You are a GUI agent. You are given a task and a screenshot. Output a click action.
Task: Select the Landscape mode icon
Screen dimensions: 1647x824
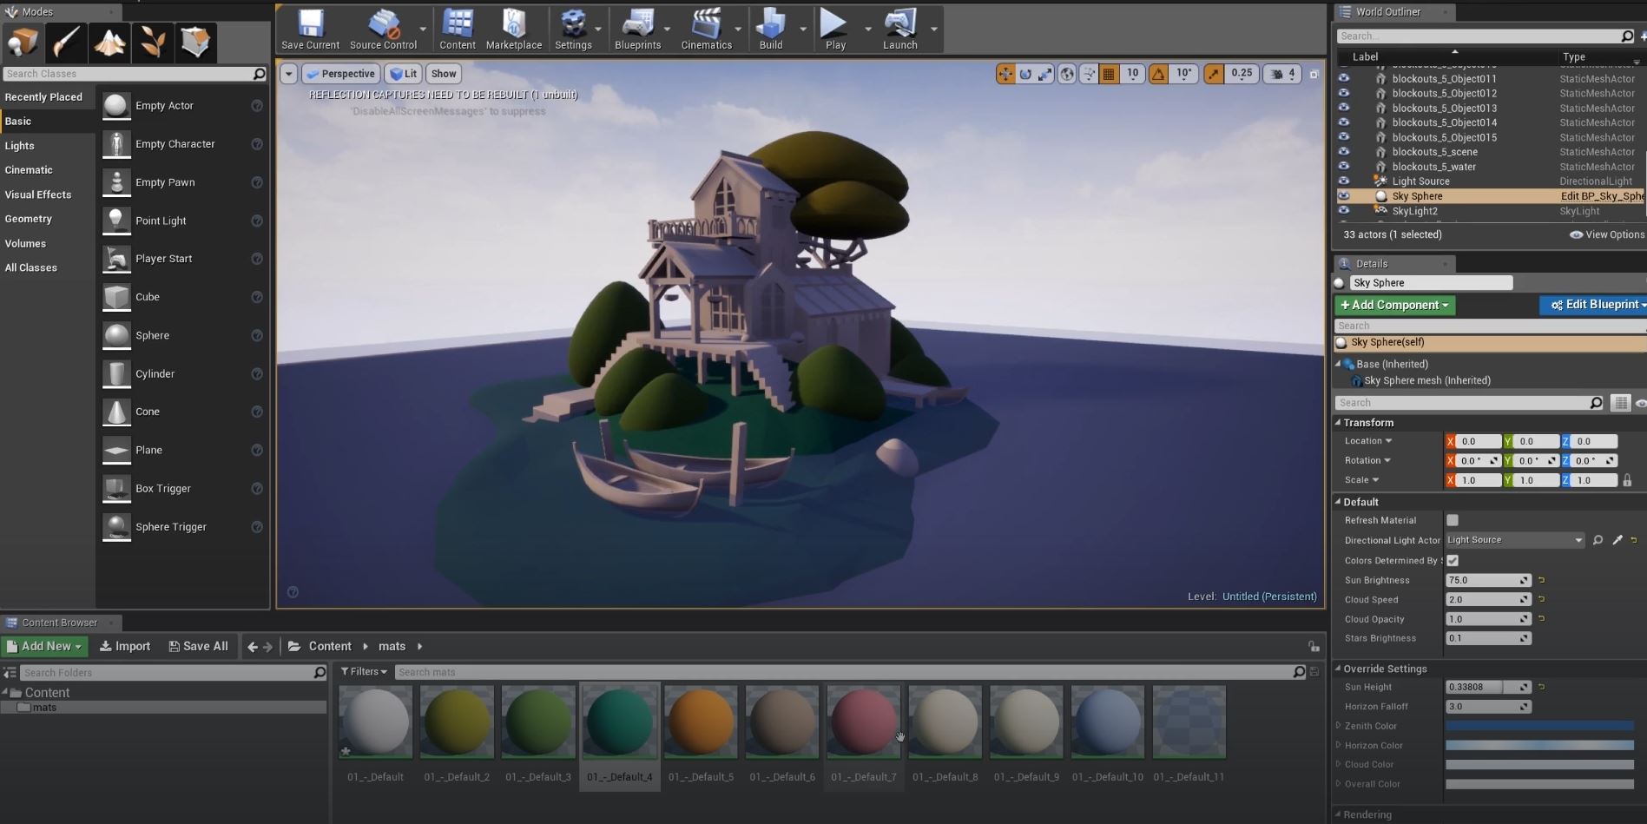[109, 42]
